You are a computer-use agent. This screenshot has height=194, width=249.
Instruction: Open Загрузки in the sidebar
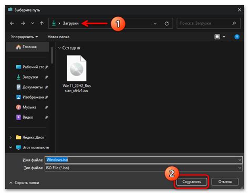[32, 77]
